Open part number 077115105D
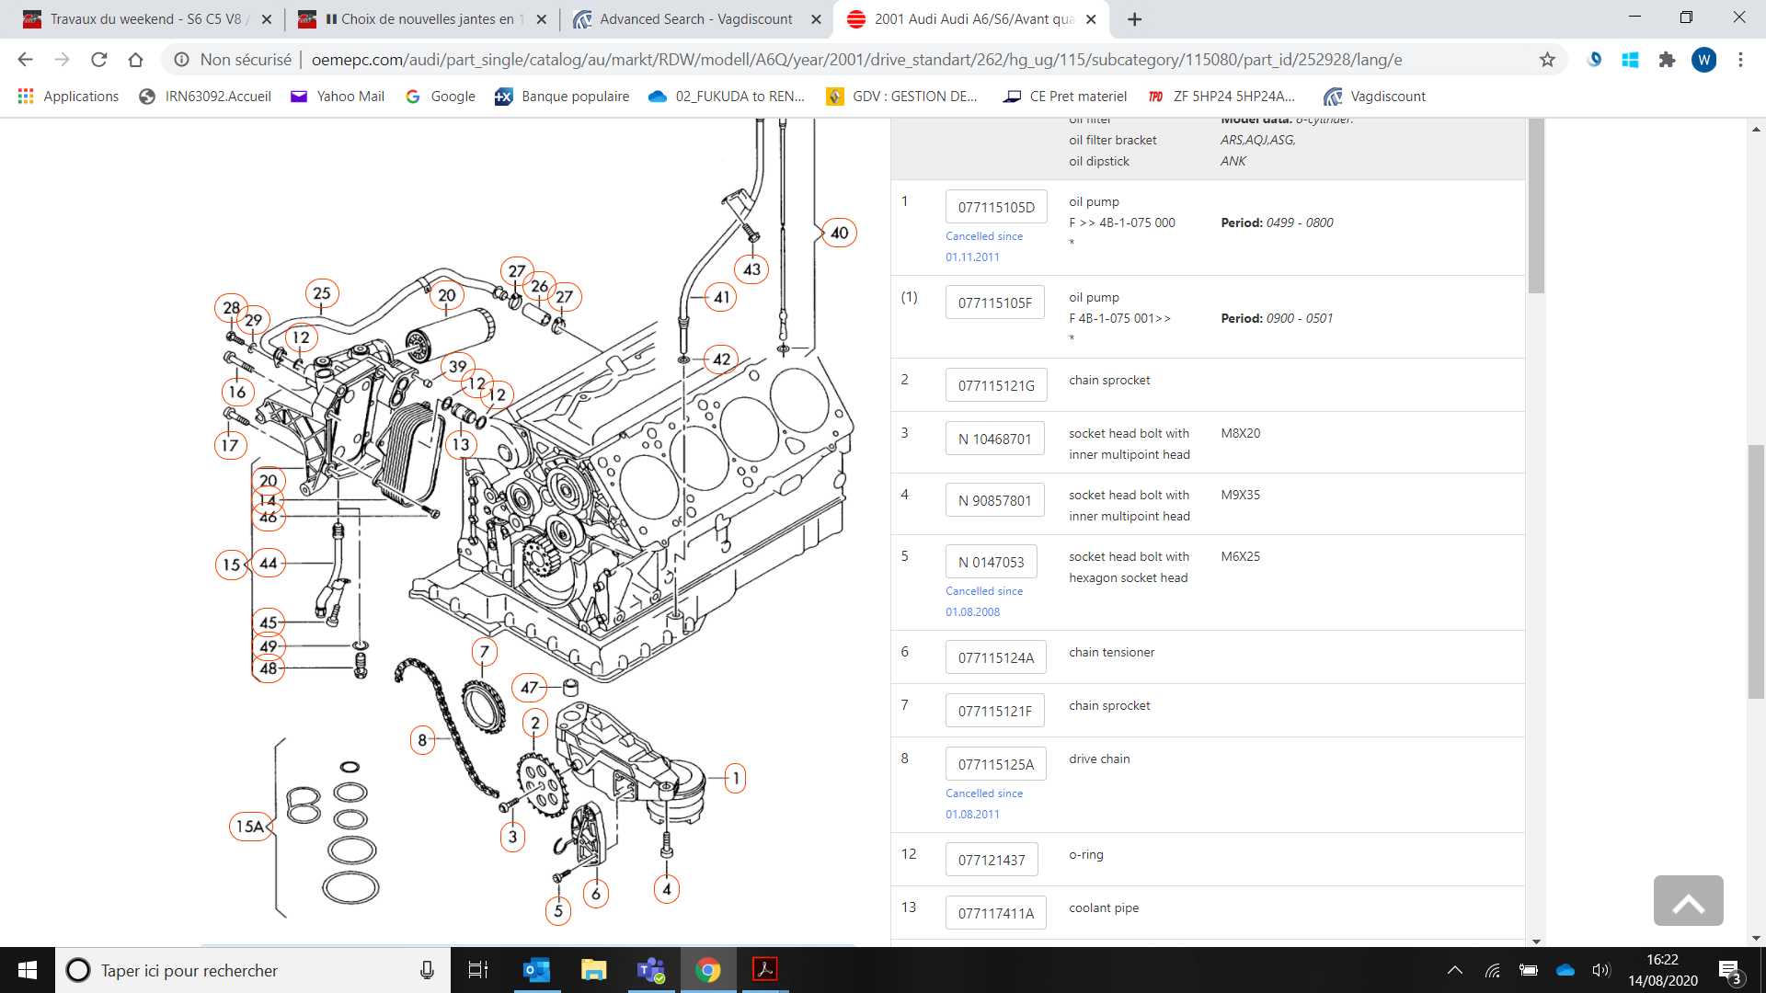 (x=996, y=207)
